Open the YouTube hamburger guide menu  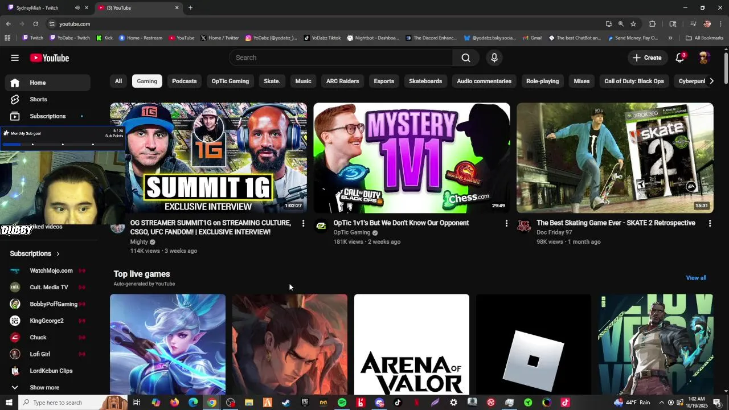tap(15, 58)
